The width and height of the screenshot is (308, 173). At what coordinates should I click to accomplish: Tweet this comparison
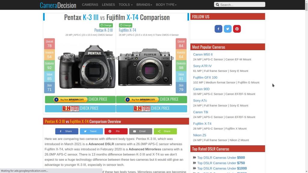[x=91, y=131]
